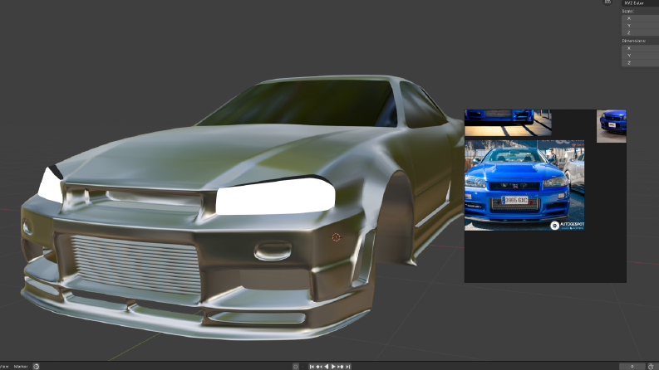Screen dimensions: 659x370
Task: Jump to the last frame of the timeline
Action: click(x=348, y=367)
